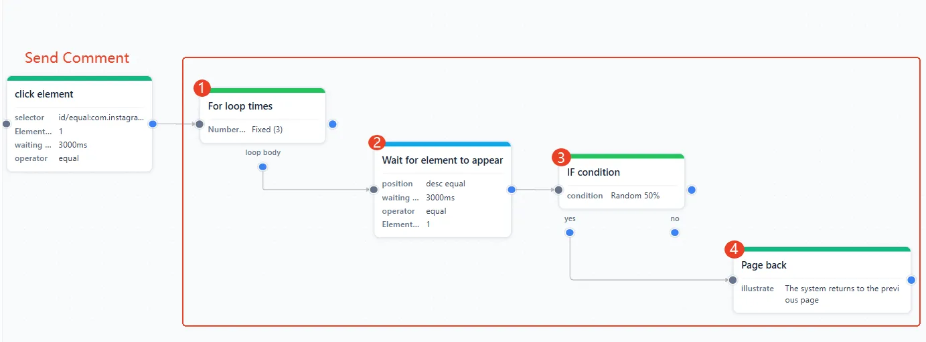Select the Page back node title
Viewport: 926px width, 342px height.
coord(764,265)
